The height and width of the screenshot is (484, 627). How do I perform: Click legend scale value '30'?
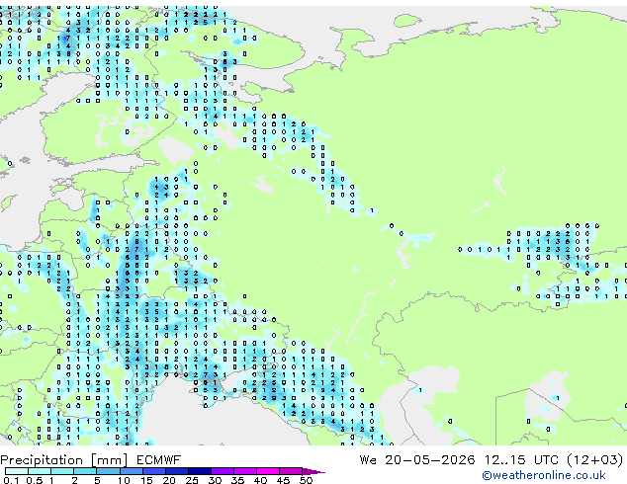click(x=215, y=480)
